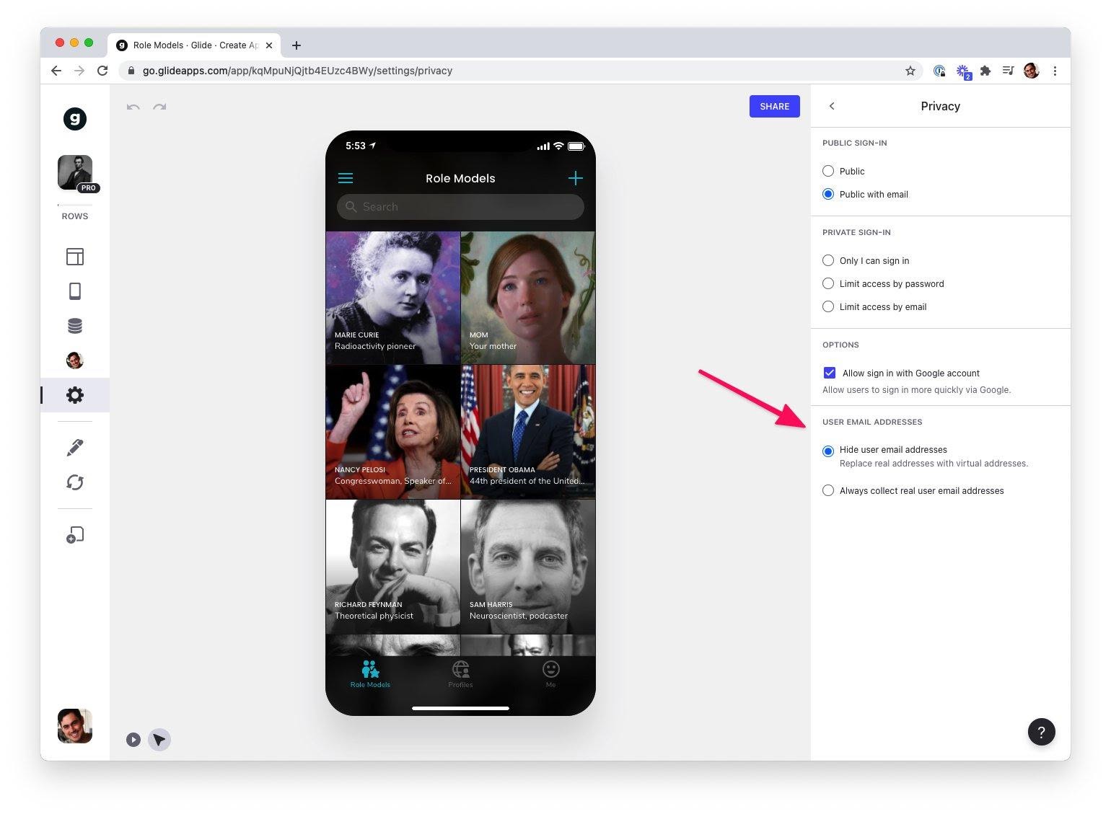The image size is (1111, 814).
Task: Tap the plus icon in Role Models header
Action: (x=575, y=178)
